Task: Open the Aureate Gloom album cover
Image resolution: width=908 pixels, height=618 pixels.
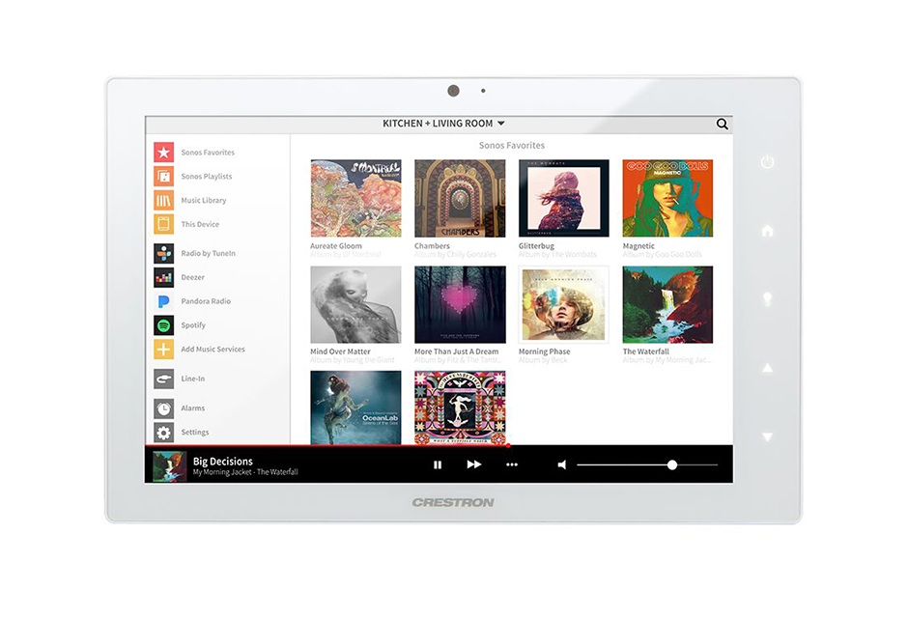Action: pos(355,199)
